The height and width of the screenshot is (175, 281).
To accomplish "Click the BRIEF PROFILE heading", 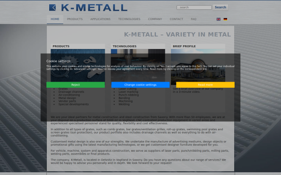I will point(184,46).
